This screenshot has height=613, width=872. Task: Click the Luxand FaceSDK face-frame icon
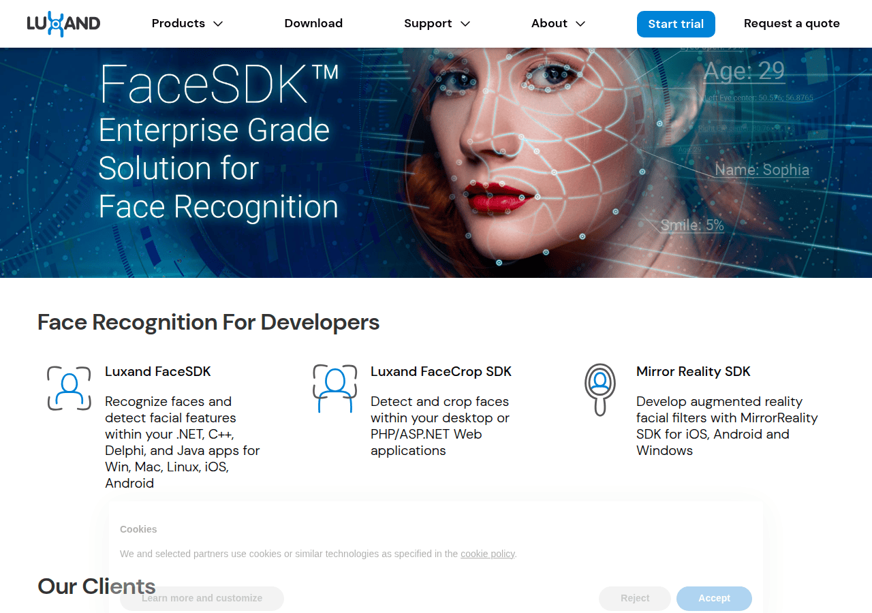click(x=69, y=388)
